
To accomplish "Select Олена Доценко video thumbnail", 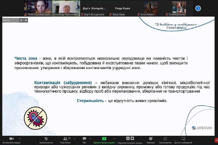I will pyautogui.click(x=179, y=8).
